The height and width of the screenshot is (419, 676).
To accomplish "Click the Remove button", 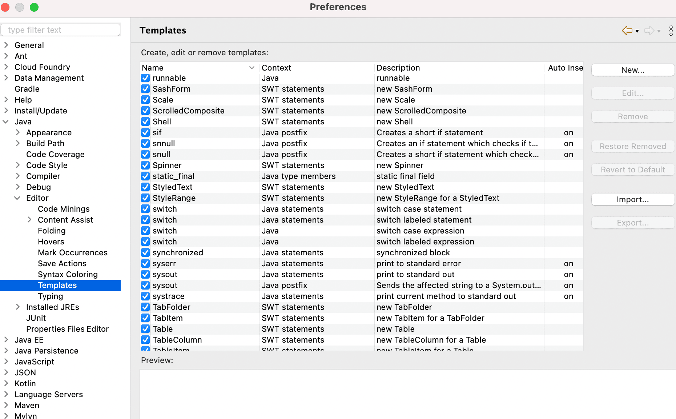I will click(633, 117).
